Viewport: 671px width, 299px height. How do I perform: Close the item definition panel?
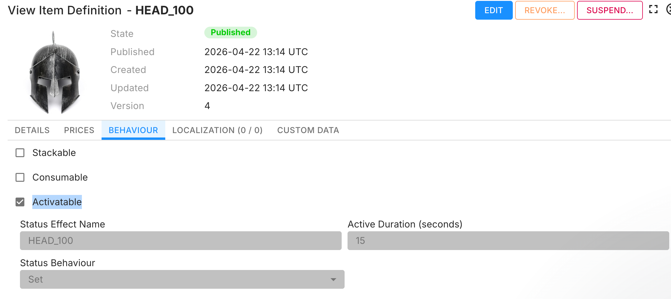(x=669, y=9)
